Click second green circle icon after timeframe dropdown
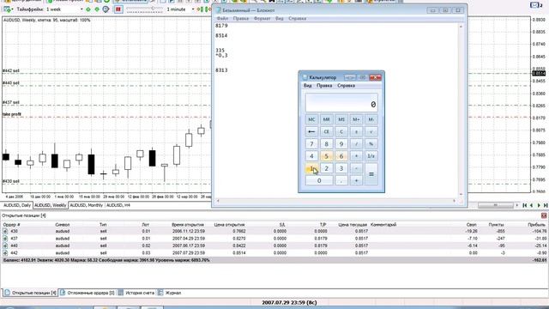549x309 pixels. tap(97, 9)
